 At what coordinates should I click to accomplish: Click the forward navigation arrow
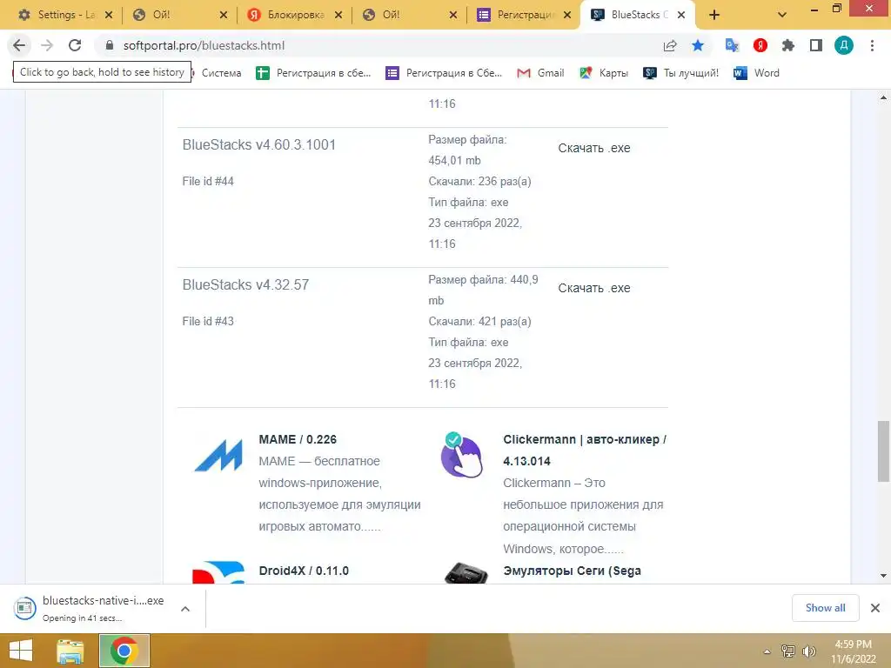click(x=47, y=45)
